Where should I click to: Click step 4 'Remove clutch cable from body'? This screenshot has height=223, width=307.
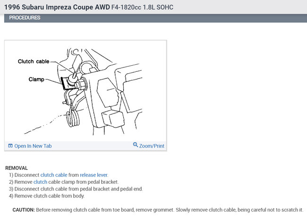(47, 196)
